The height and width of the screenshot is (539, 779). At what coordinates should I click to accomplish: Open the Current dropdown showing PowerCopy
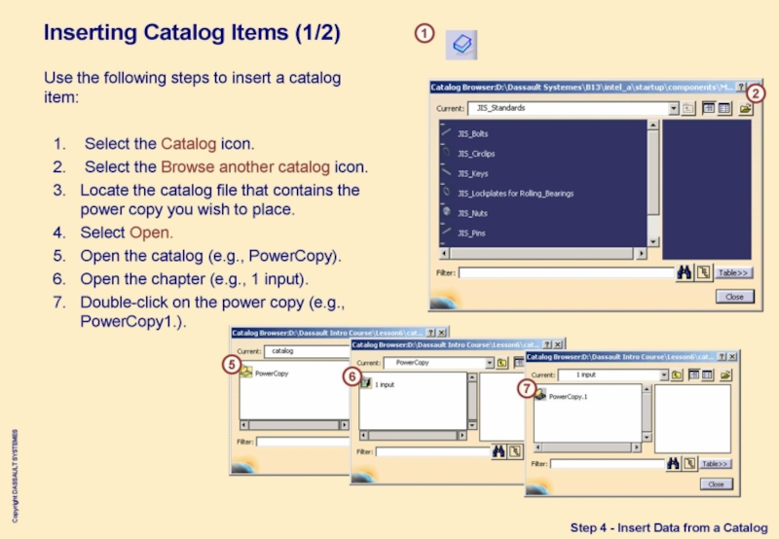490,363
